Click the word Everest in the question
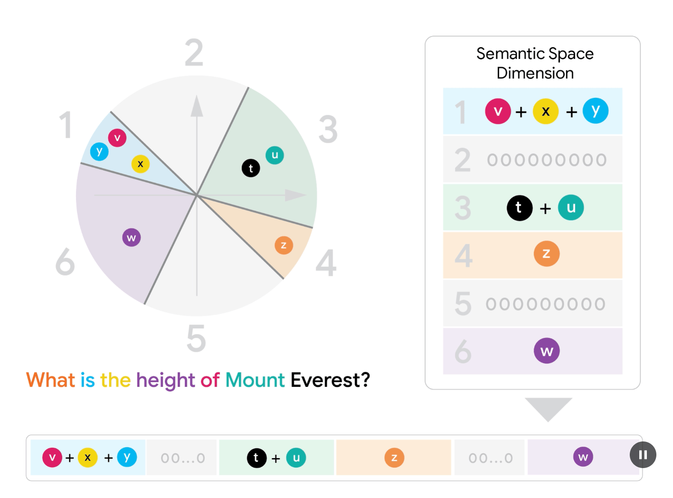Viewport: 673px width, 498px height. [x=330, y=380]
